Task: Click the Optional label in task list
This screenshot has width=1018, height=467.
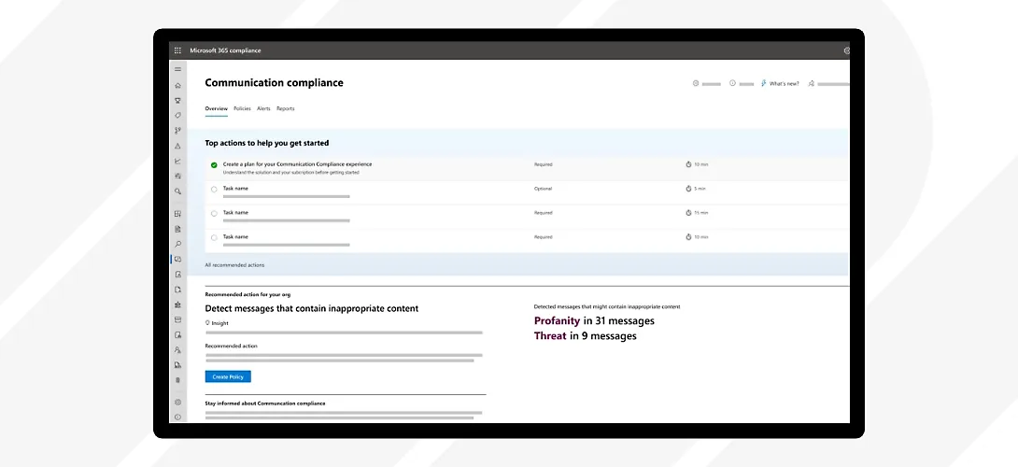Action: 543,189
